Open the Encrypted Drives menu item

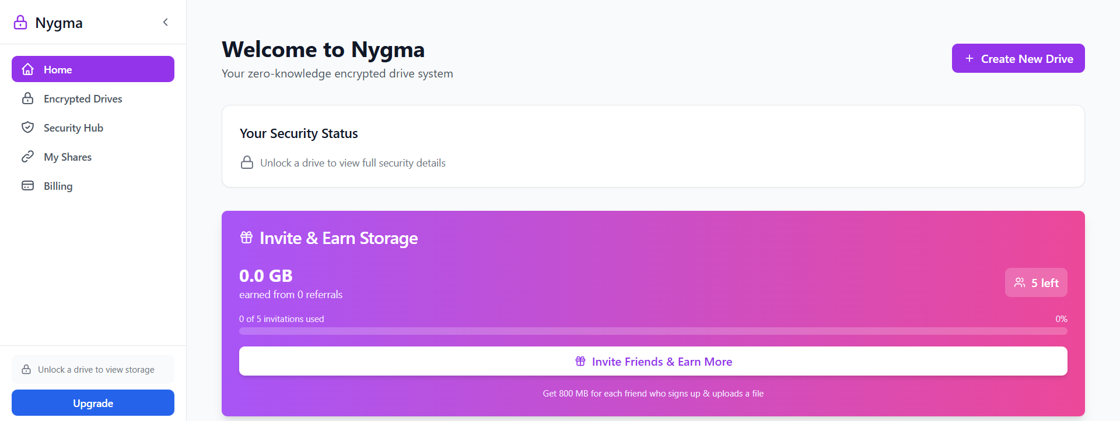click(83, 99)
